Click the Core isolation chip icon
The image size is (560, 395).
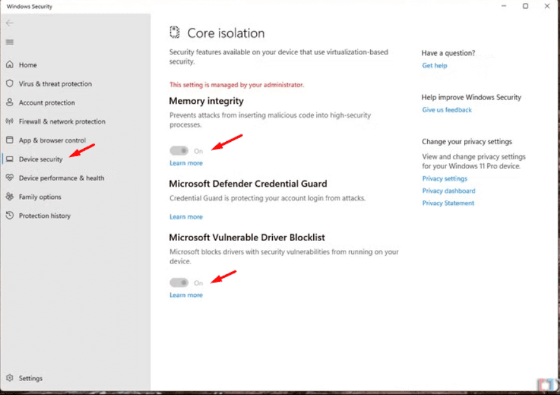(174, 32)
